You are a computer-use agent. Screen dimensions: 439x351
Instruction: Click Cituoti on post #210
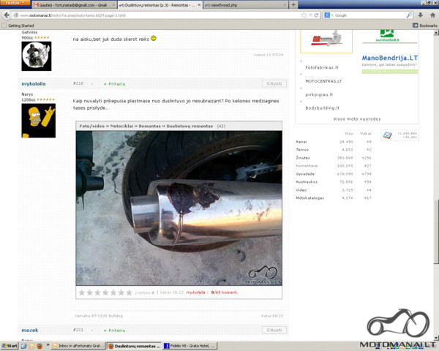pyautogui.click(x=274, y=83)
